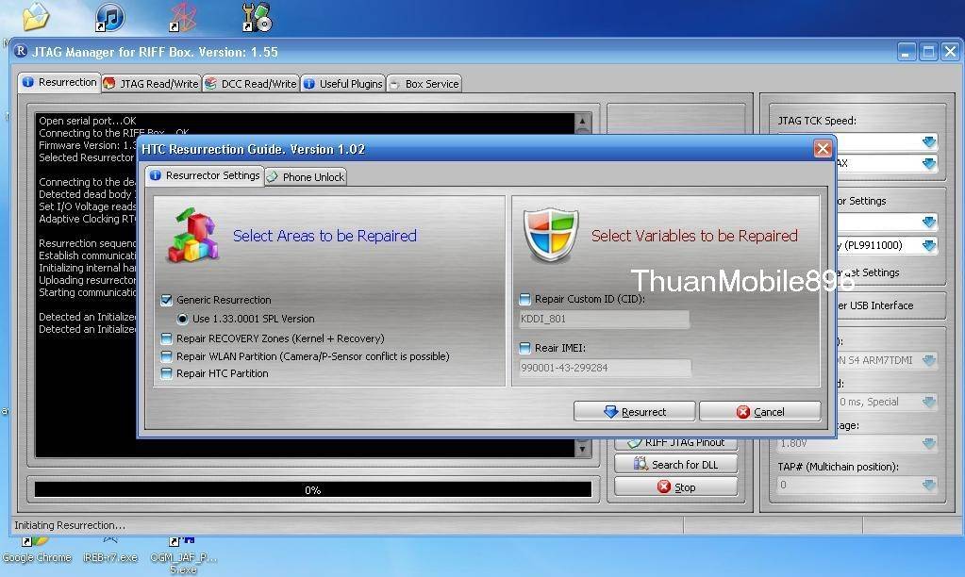Open the Box Service tab
Viewport: 965px width, 577px height.
tap(424, 84)
